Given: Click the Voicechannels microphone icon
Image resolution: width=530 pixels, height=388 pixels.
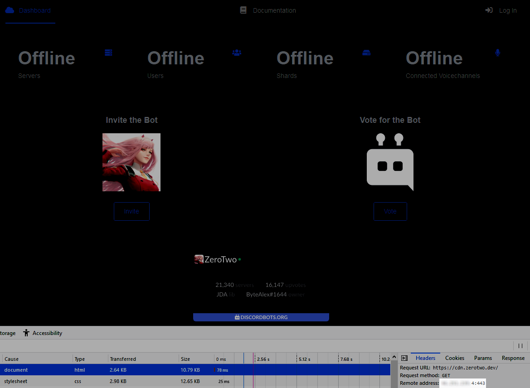Looking at the screenshot, I should tap(497, 53).
